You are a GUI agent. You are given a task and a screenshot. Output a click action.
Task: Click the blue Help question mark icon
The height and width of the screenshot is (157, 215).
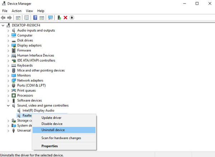35,18
